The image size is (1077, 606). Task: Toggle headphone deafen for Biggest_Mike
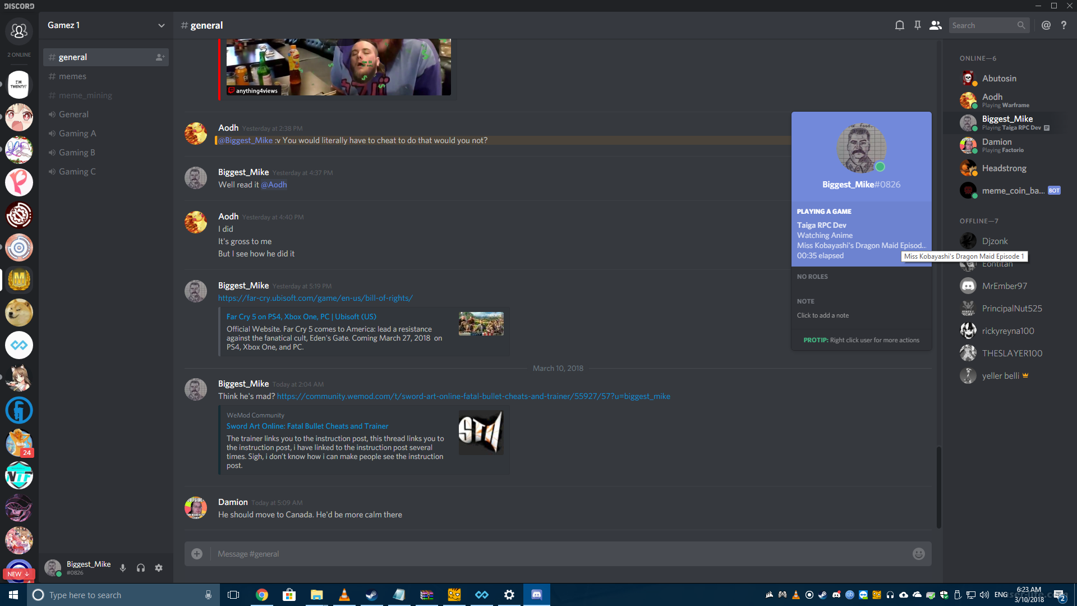[x=141, y=567]
